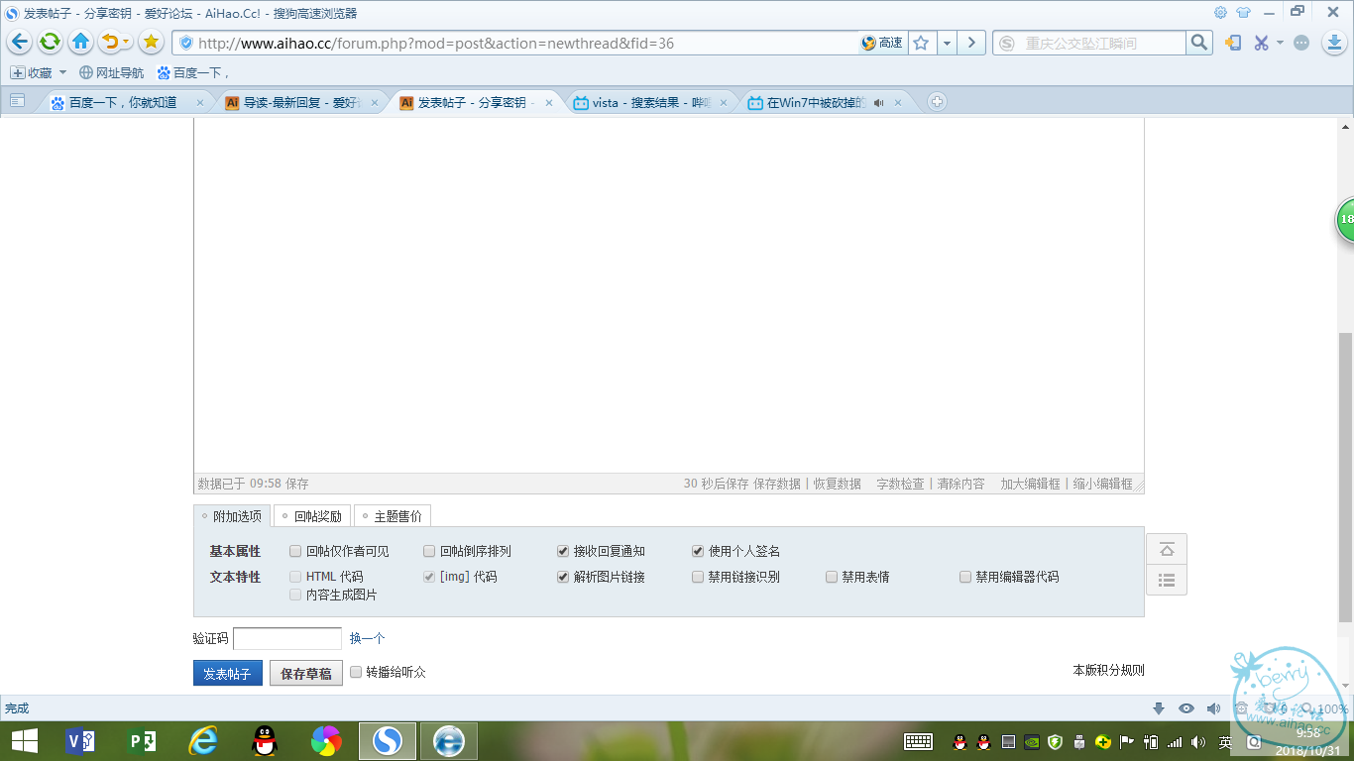Viewport: 1354px width, 761px height.
Task: Click the back-to-top house icon
Action: pos(1167,549)
